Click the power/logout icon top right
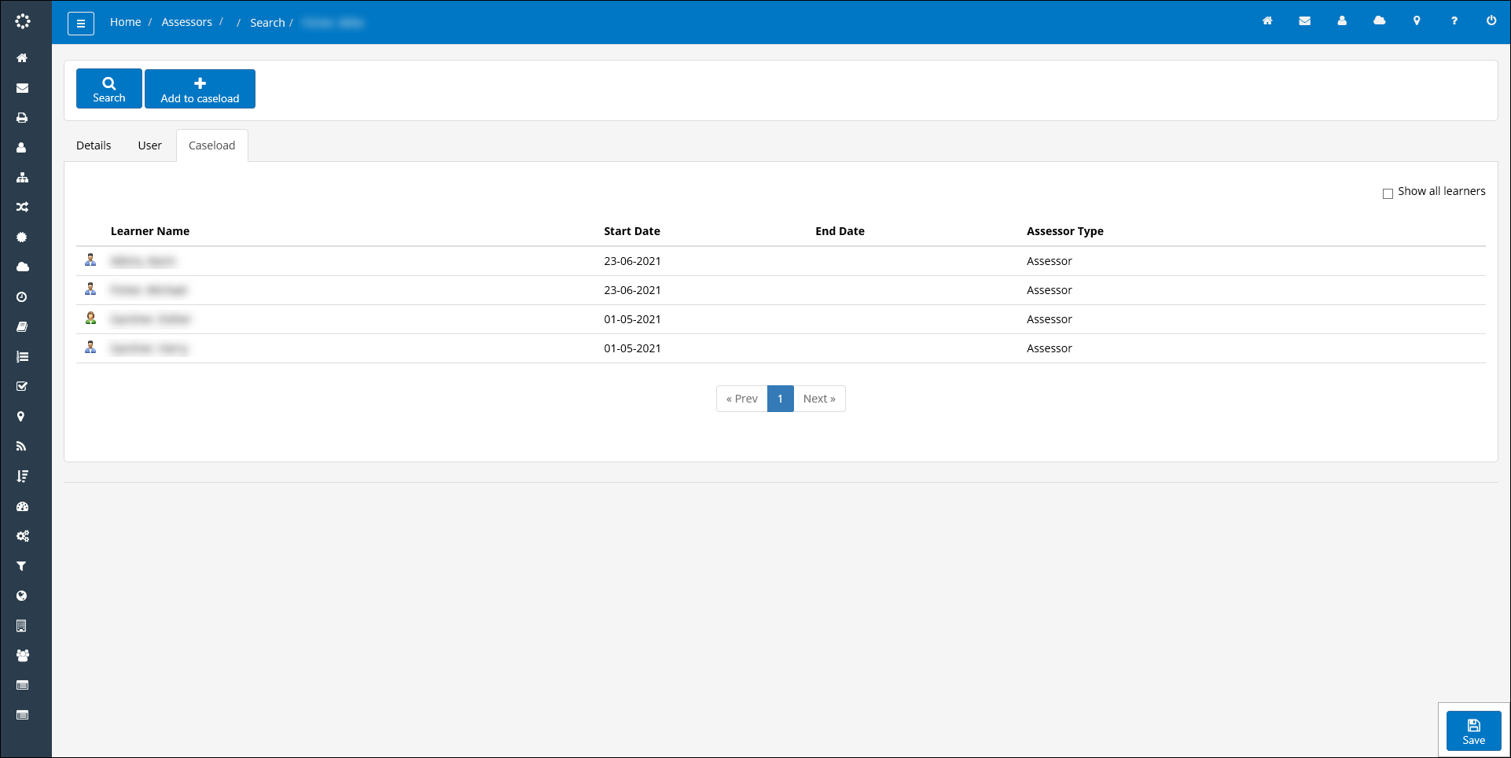The width and height of the screenshot is (1511, 758). (x=1491, y=21)
